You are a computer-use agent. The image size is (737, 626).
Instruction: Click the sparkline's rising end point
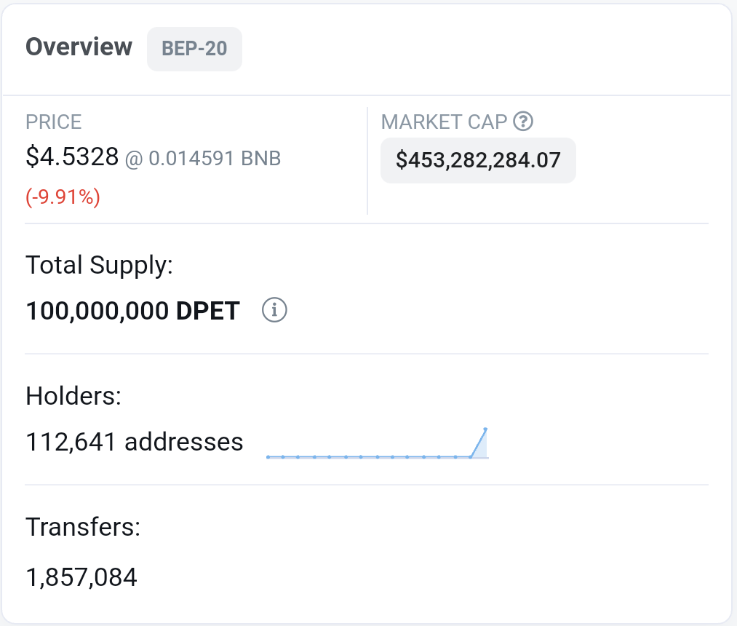tap(485, 429)
